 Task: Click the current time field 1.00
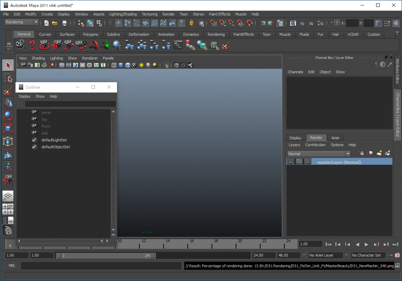(310, 244)
